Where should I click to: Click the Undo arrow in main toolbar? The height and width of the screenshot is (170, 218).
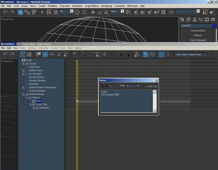[5, 12]
